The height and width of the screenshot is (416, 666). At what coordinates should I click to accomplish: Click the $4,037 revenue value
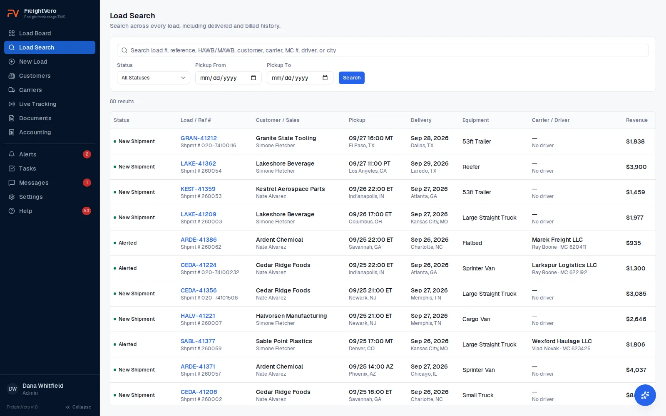[636, 370]
